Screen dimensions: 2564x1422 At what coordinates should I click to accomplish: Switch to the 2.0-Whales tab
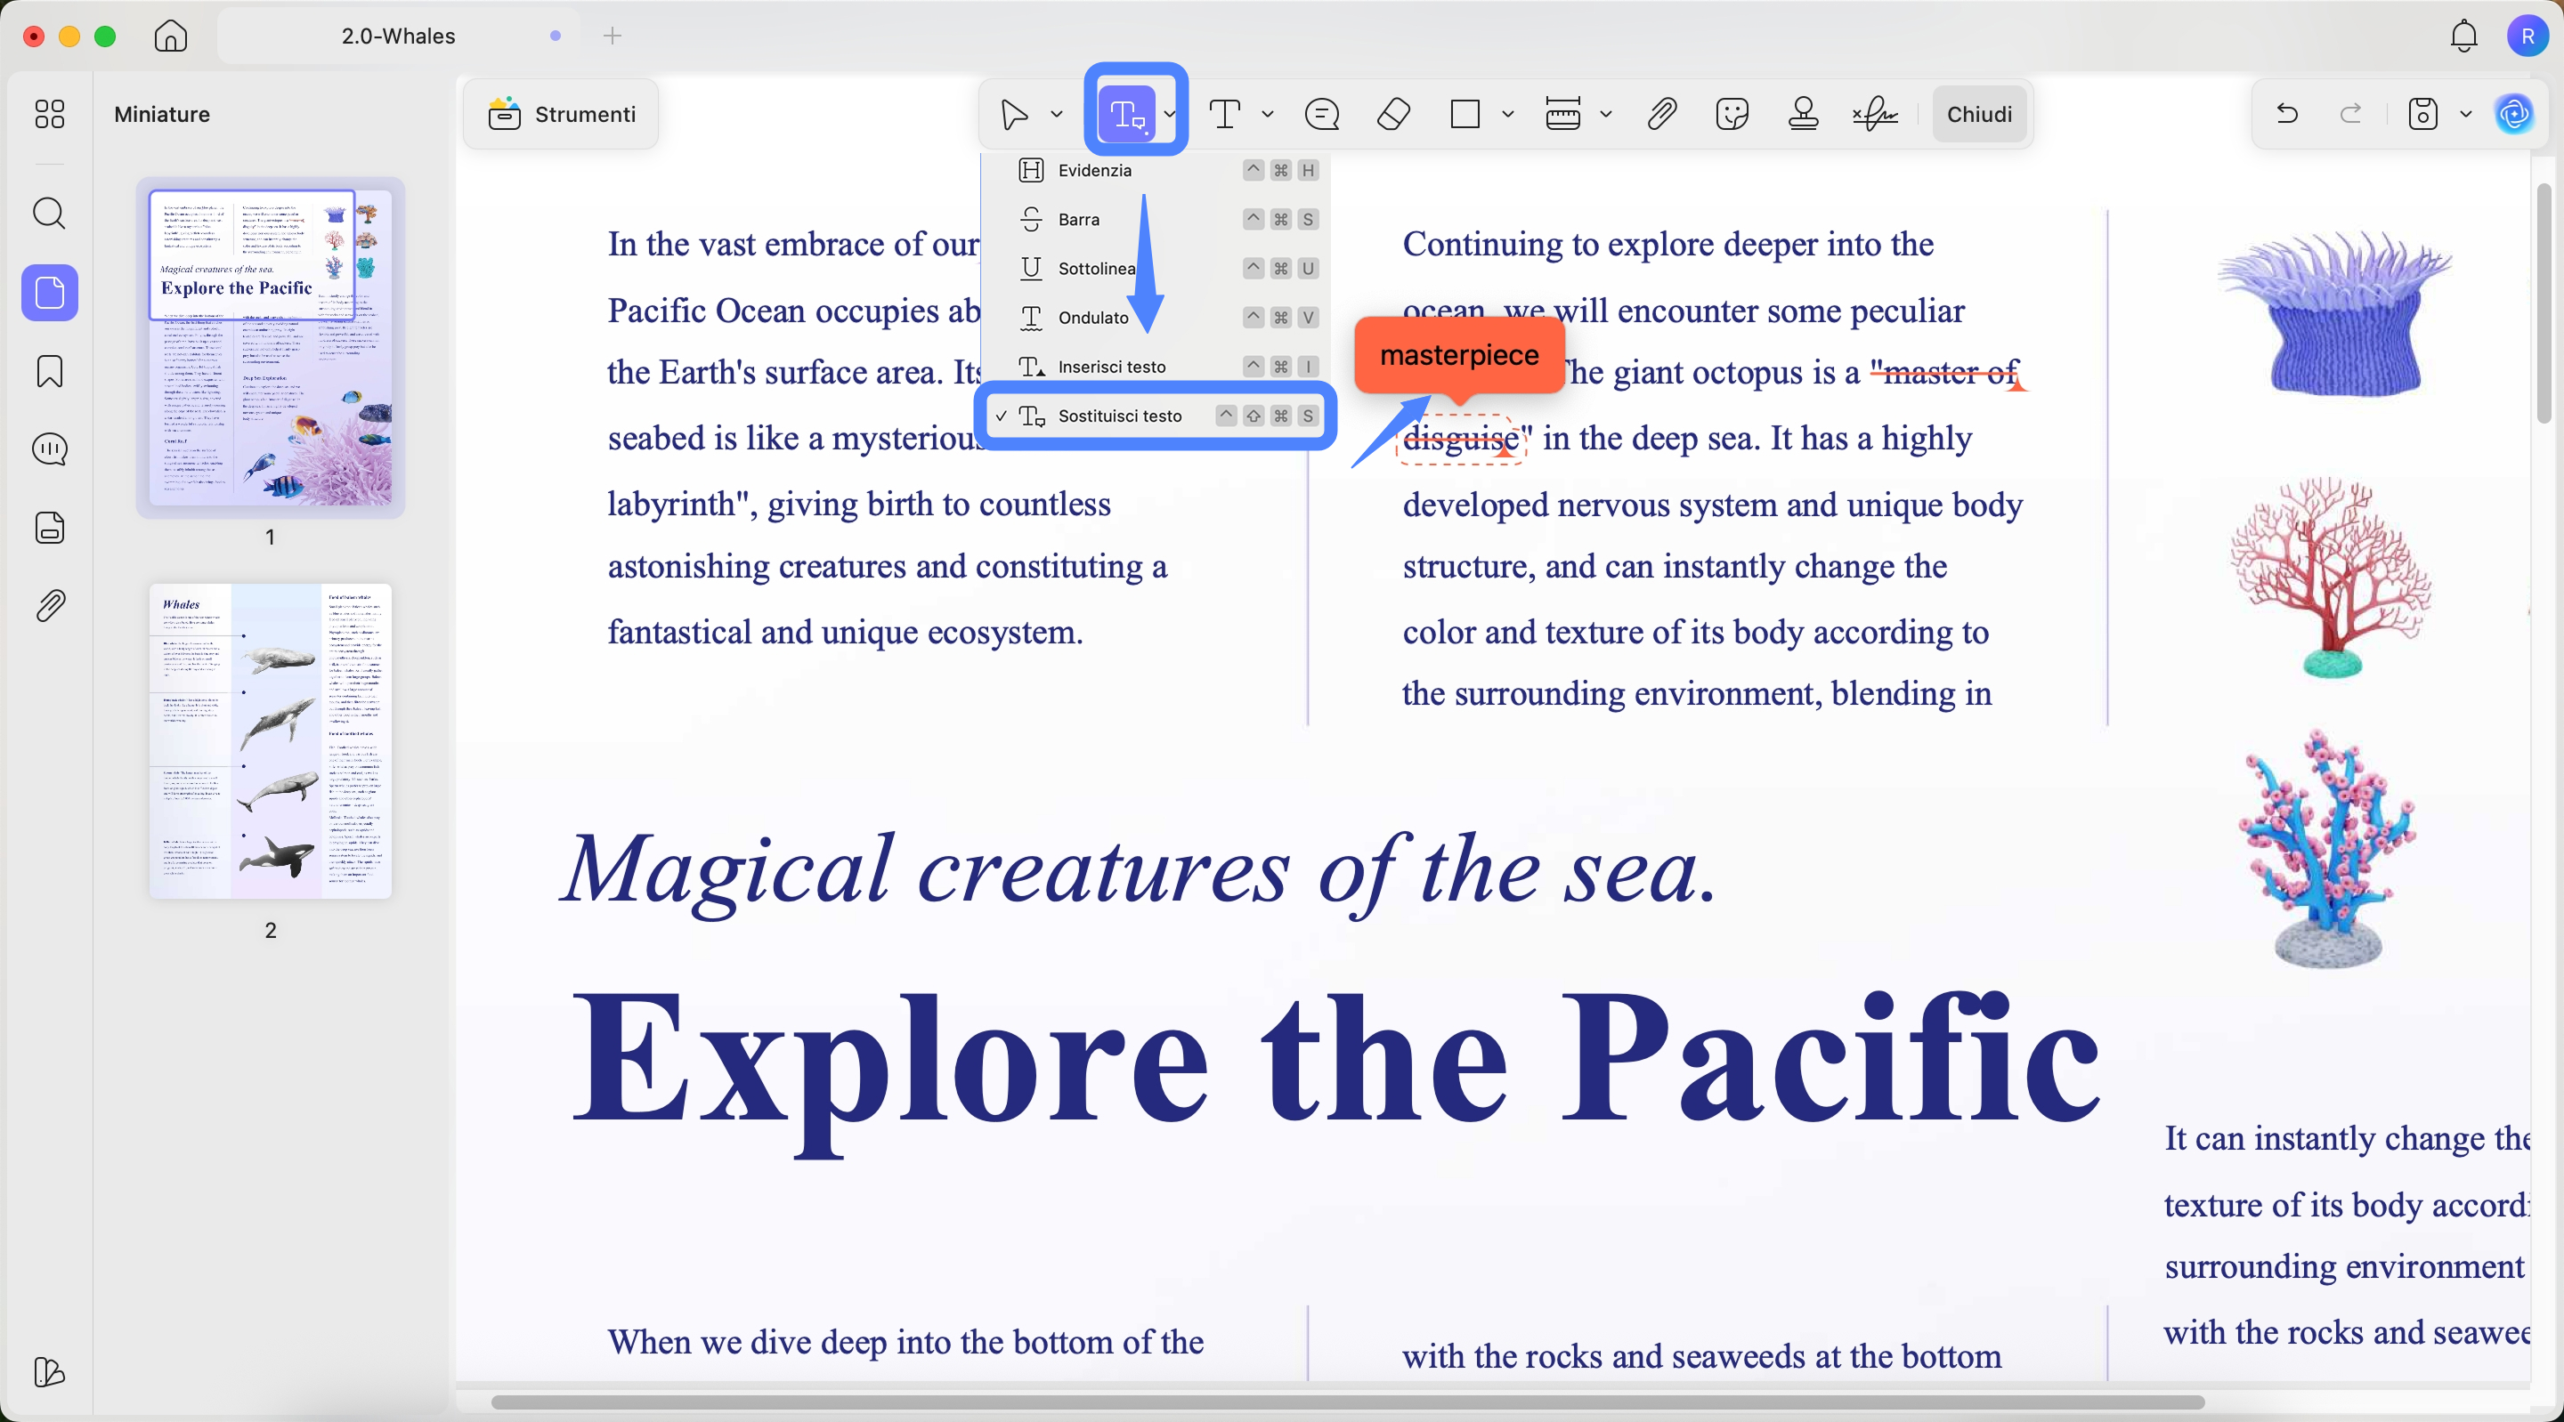[398, 36]
